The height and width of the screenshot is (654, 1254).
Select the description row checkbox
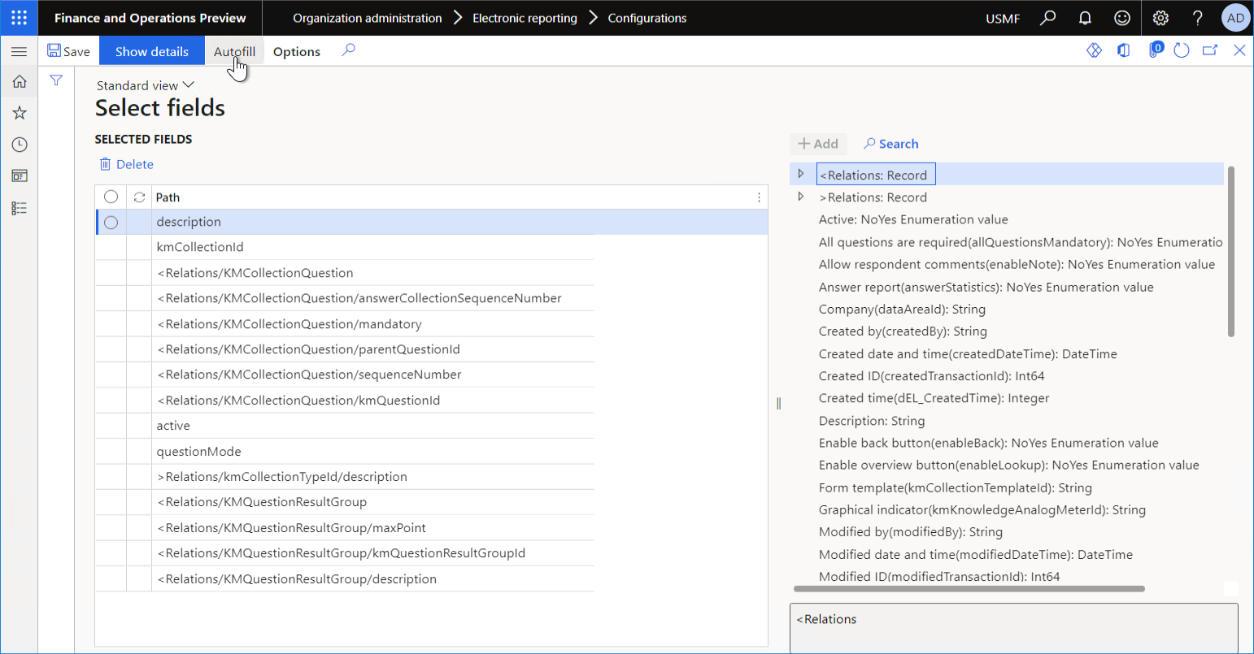point(111,222)
